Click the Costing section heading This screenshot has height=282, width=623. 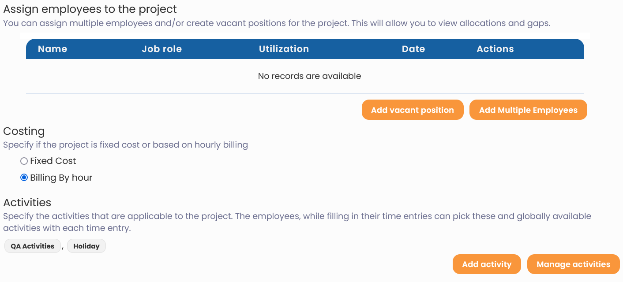coord(24,131)
